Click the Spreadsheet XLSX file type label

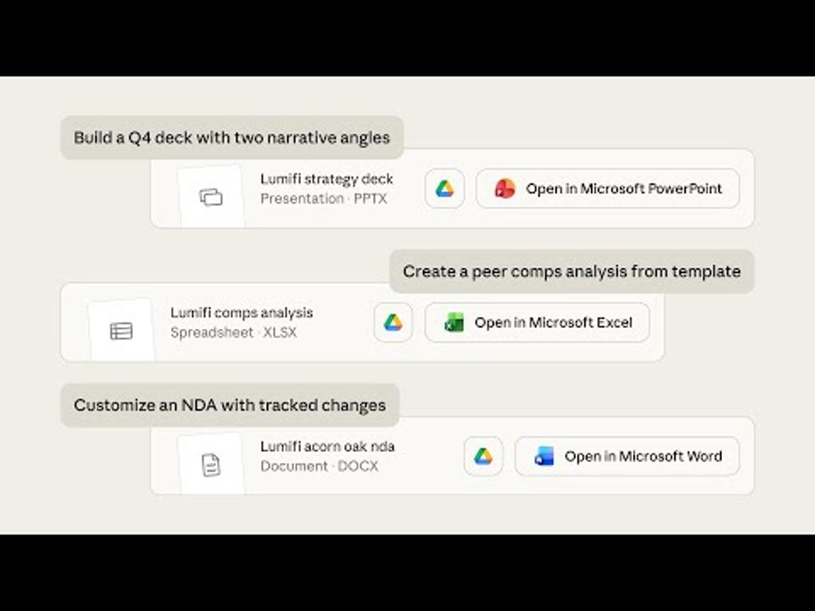pos(234,333)
